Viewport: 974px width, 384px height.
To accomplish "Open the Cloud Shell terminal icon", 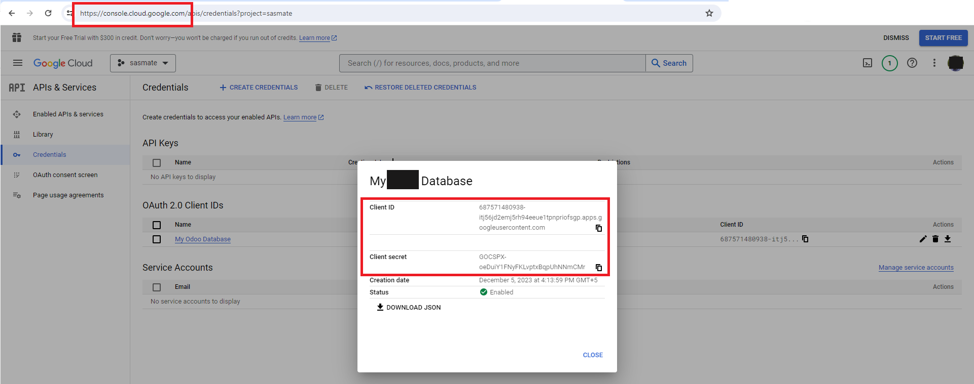I will 868,63.
